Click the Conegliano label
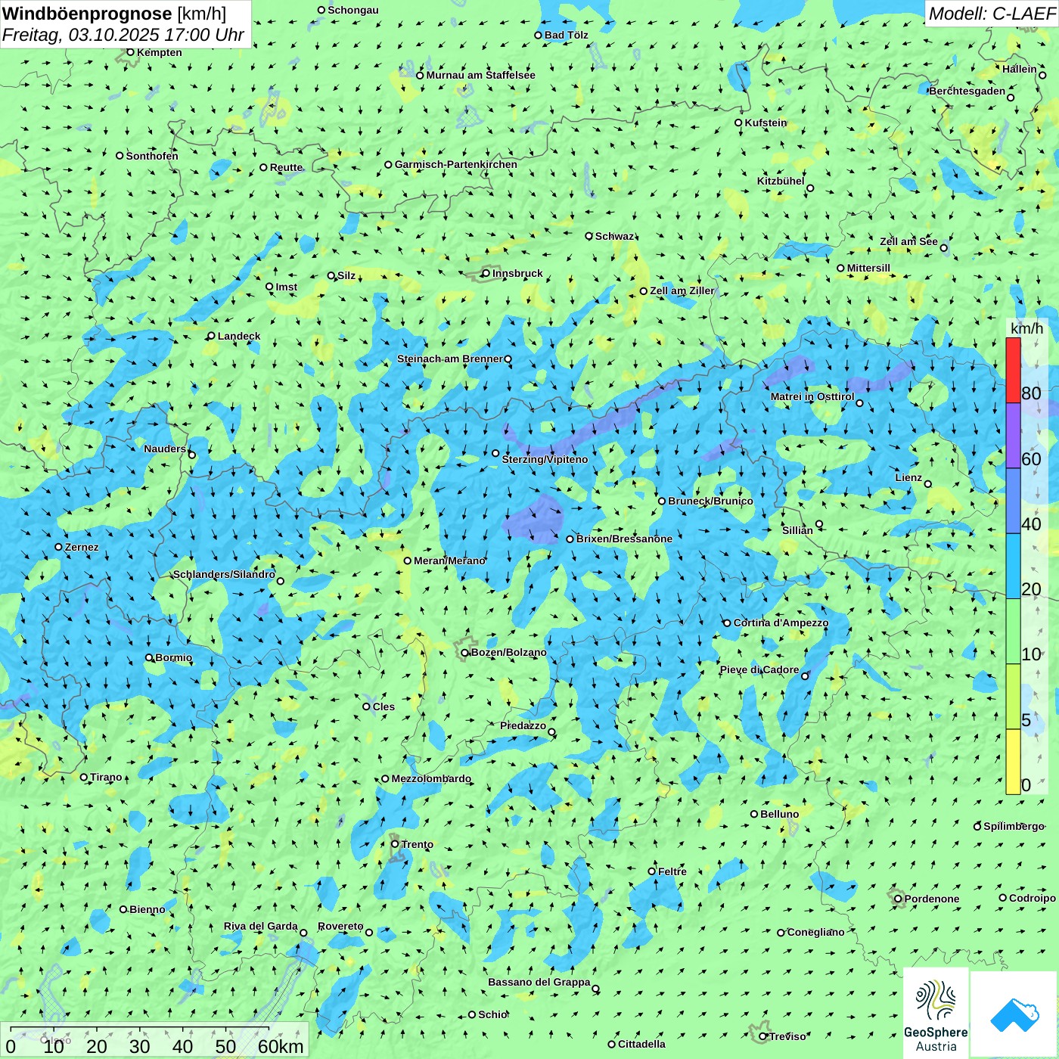The width and height of the screenshot is (1059, 1059). tap(815, 932)
